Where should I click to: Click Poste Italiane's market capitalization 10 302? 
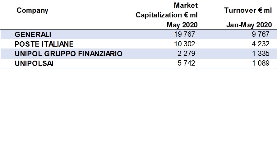click(x=185, y=44)
